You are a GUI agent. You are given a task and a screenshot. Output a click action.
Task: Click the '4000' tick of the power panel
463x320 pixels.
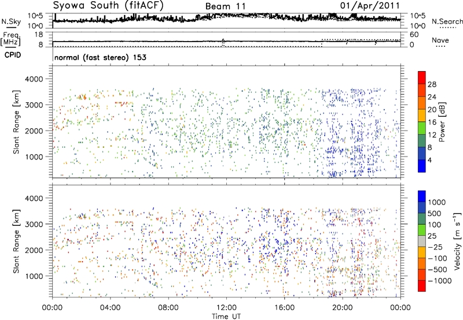click(34, 79)
